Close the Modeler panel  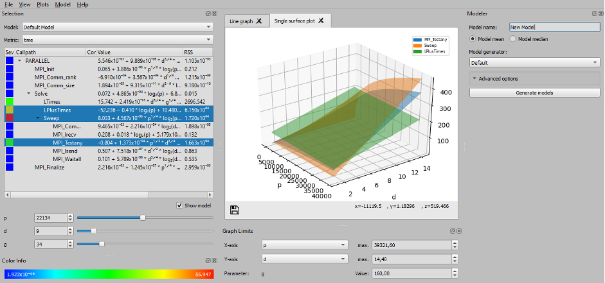[x=601, y=13]
